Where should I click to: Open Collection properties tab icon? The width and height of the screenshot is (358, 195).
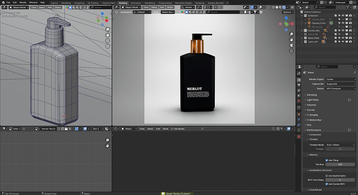point(299,107)
